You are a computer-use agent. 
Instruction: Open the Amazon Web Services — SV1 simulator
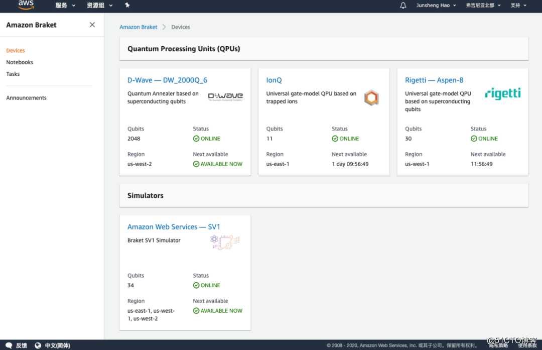[174, 227]
